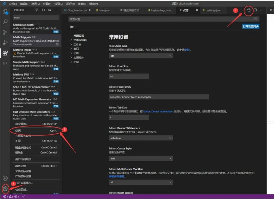Open Math Snippets manage gear icon
The image size is (274, 199).
click(57, 44)
